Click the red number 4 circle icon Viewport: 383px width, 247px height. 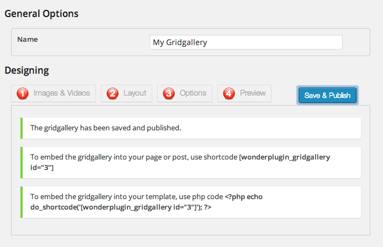(x=229, y=94)
